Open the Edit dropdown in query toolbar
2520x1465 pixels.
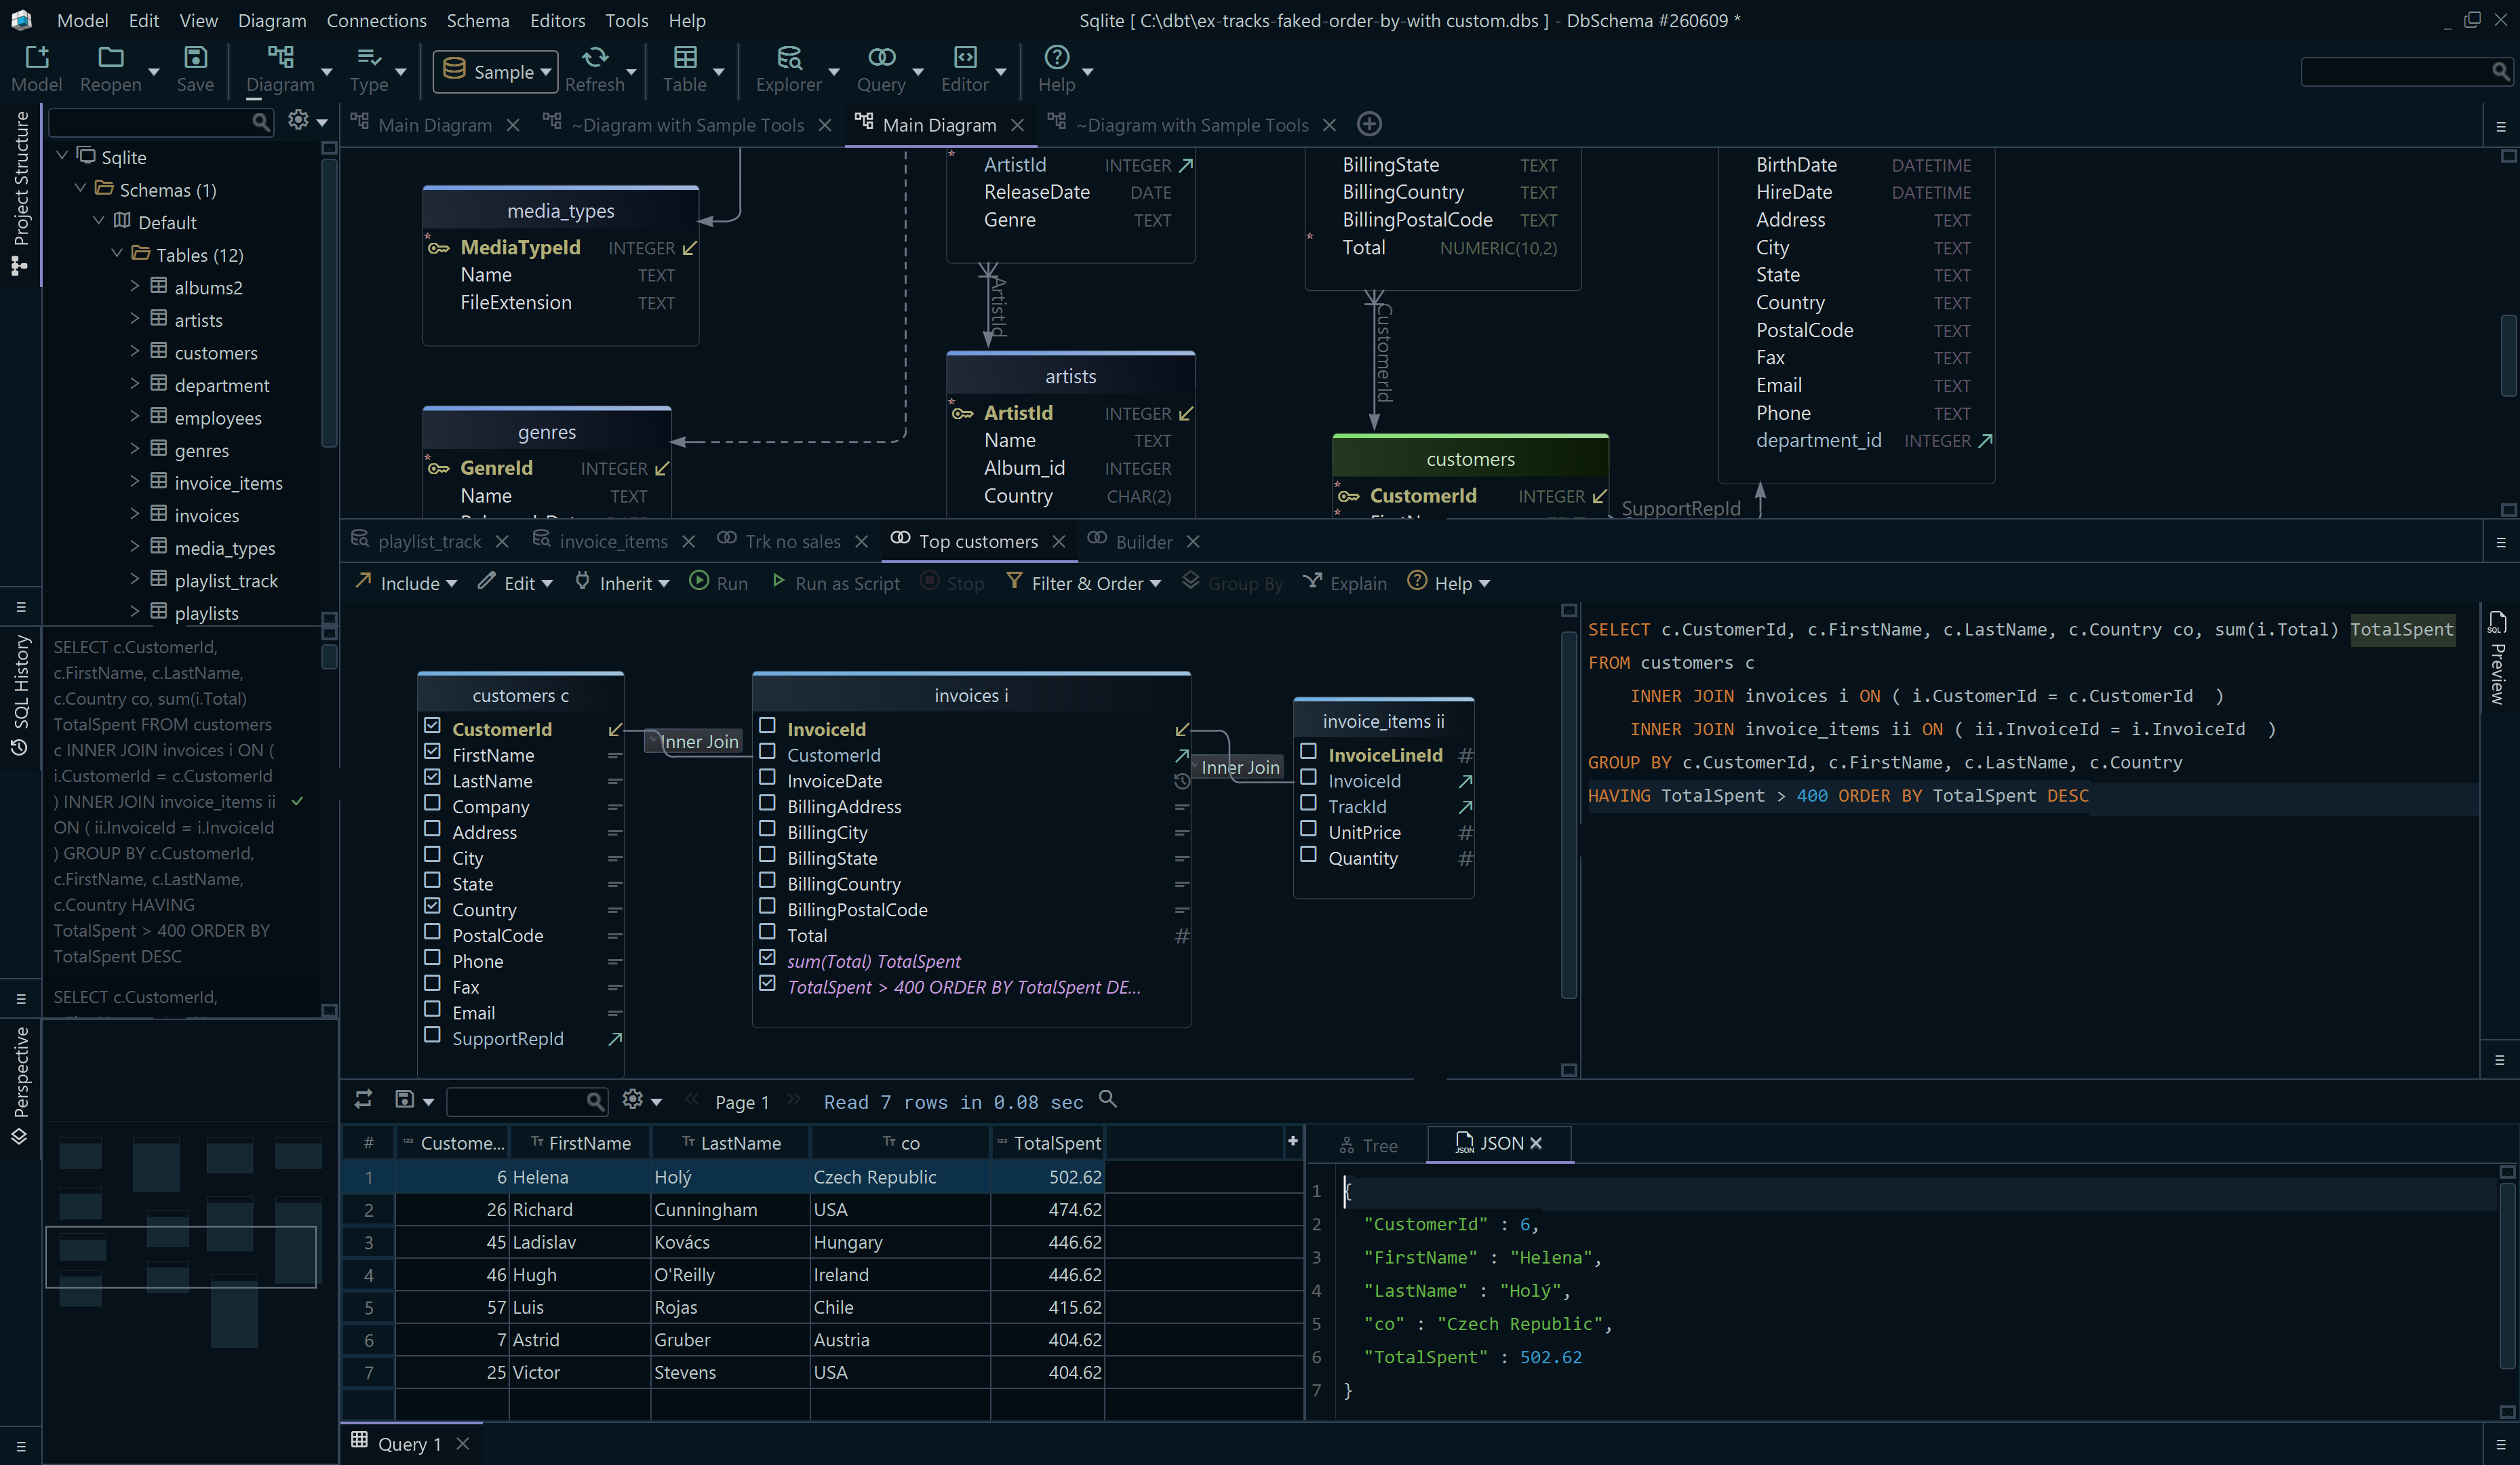tap(514, 582)
